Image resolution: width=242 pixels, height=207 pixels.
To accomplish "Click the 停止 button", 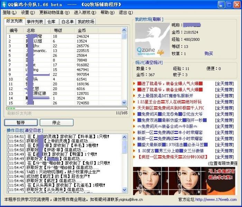I will [x=56, y=122].
